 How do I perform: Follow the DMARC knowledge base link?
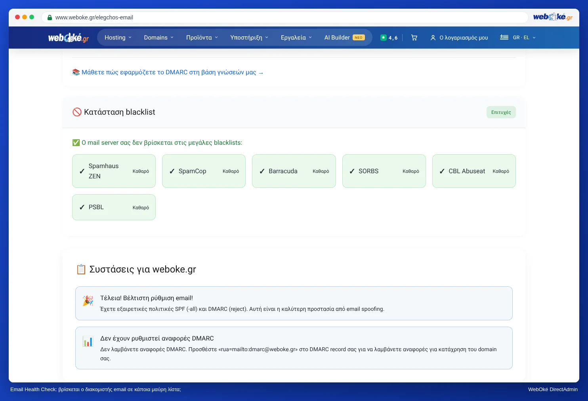(x=172, y=72)
